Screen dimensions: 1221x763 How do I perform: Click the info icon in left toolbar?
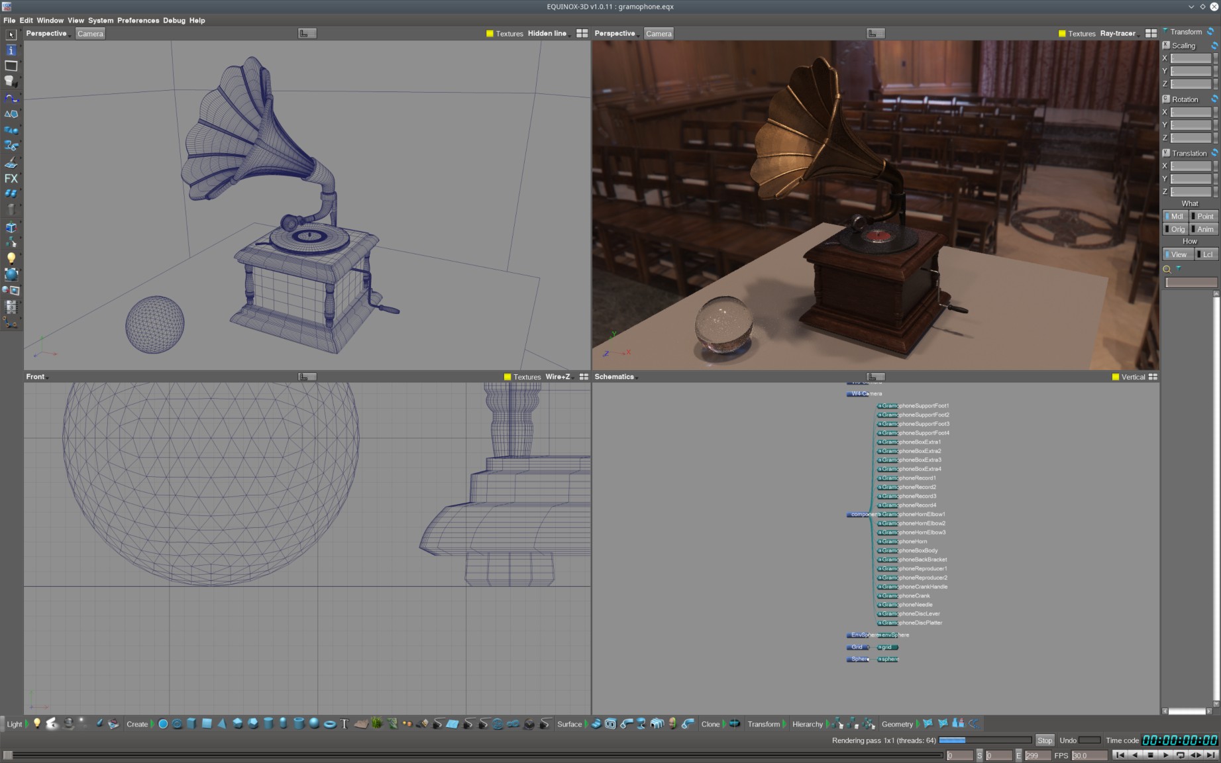point(11,50)
